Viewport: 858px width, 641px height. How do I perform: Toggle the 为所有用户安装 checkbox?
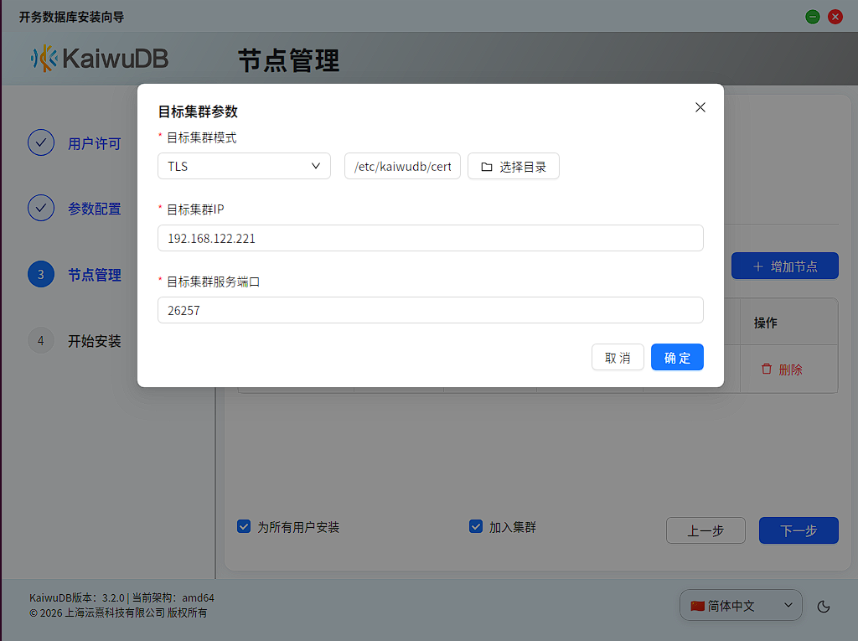(x=244, y=526)
